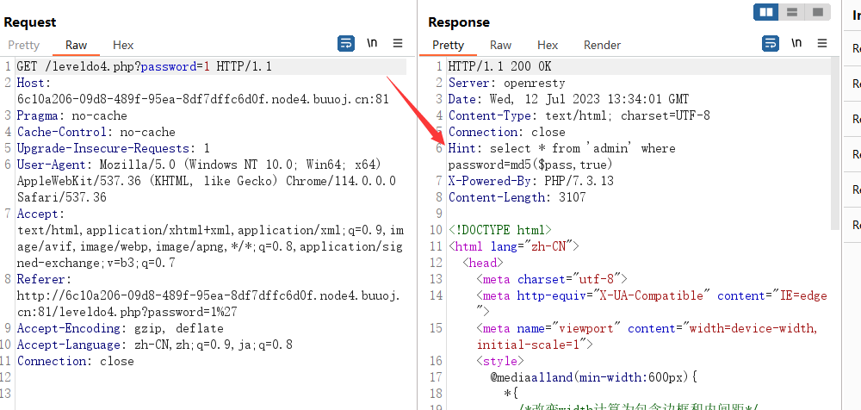Open the Response Raw tab
This screenshot has height=410, width=861.
point(500,45)
